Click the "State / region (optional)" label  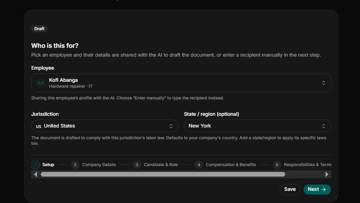pyautogui.click(x=212, y=114)
